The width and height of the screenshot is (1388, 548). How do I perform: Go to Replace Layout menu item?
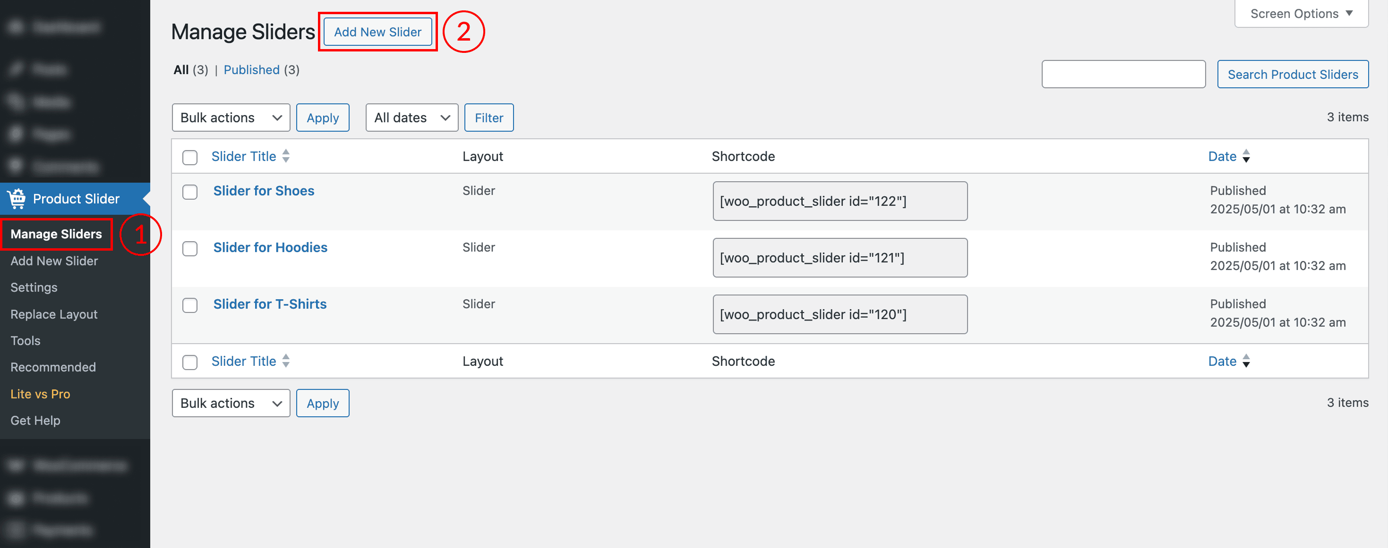click(54, 314)
